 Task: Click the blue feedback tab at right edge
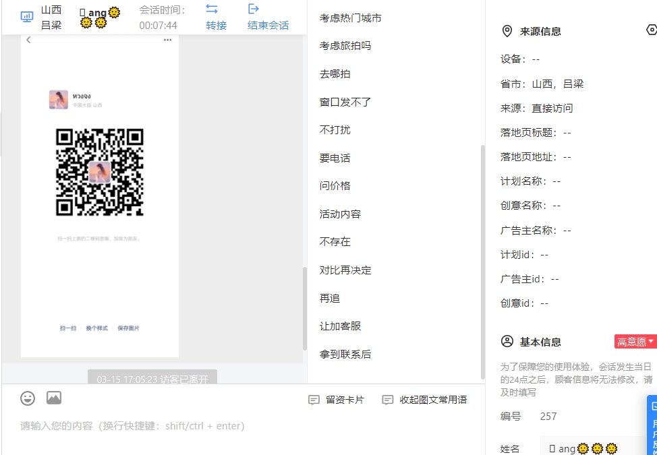pos(652,425)
